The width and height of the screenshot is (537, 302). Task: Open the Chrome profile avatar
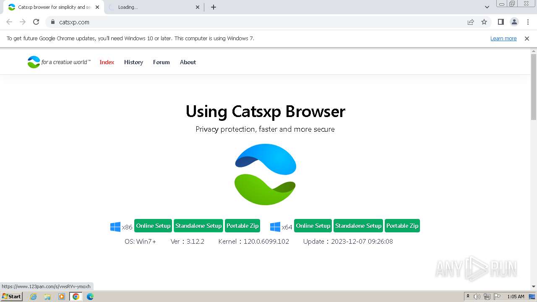pos(514,22)
